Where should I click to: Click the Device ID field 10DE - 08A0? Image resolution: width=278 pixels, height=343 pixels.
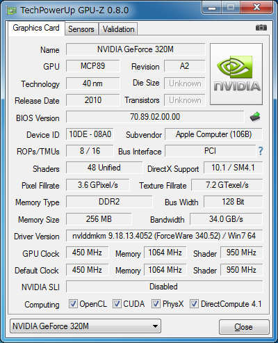click(90, 134)
